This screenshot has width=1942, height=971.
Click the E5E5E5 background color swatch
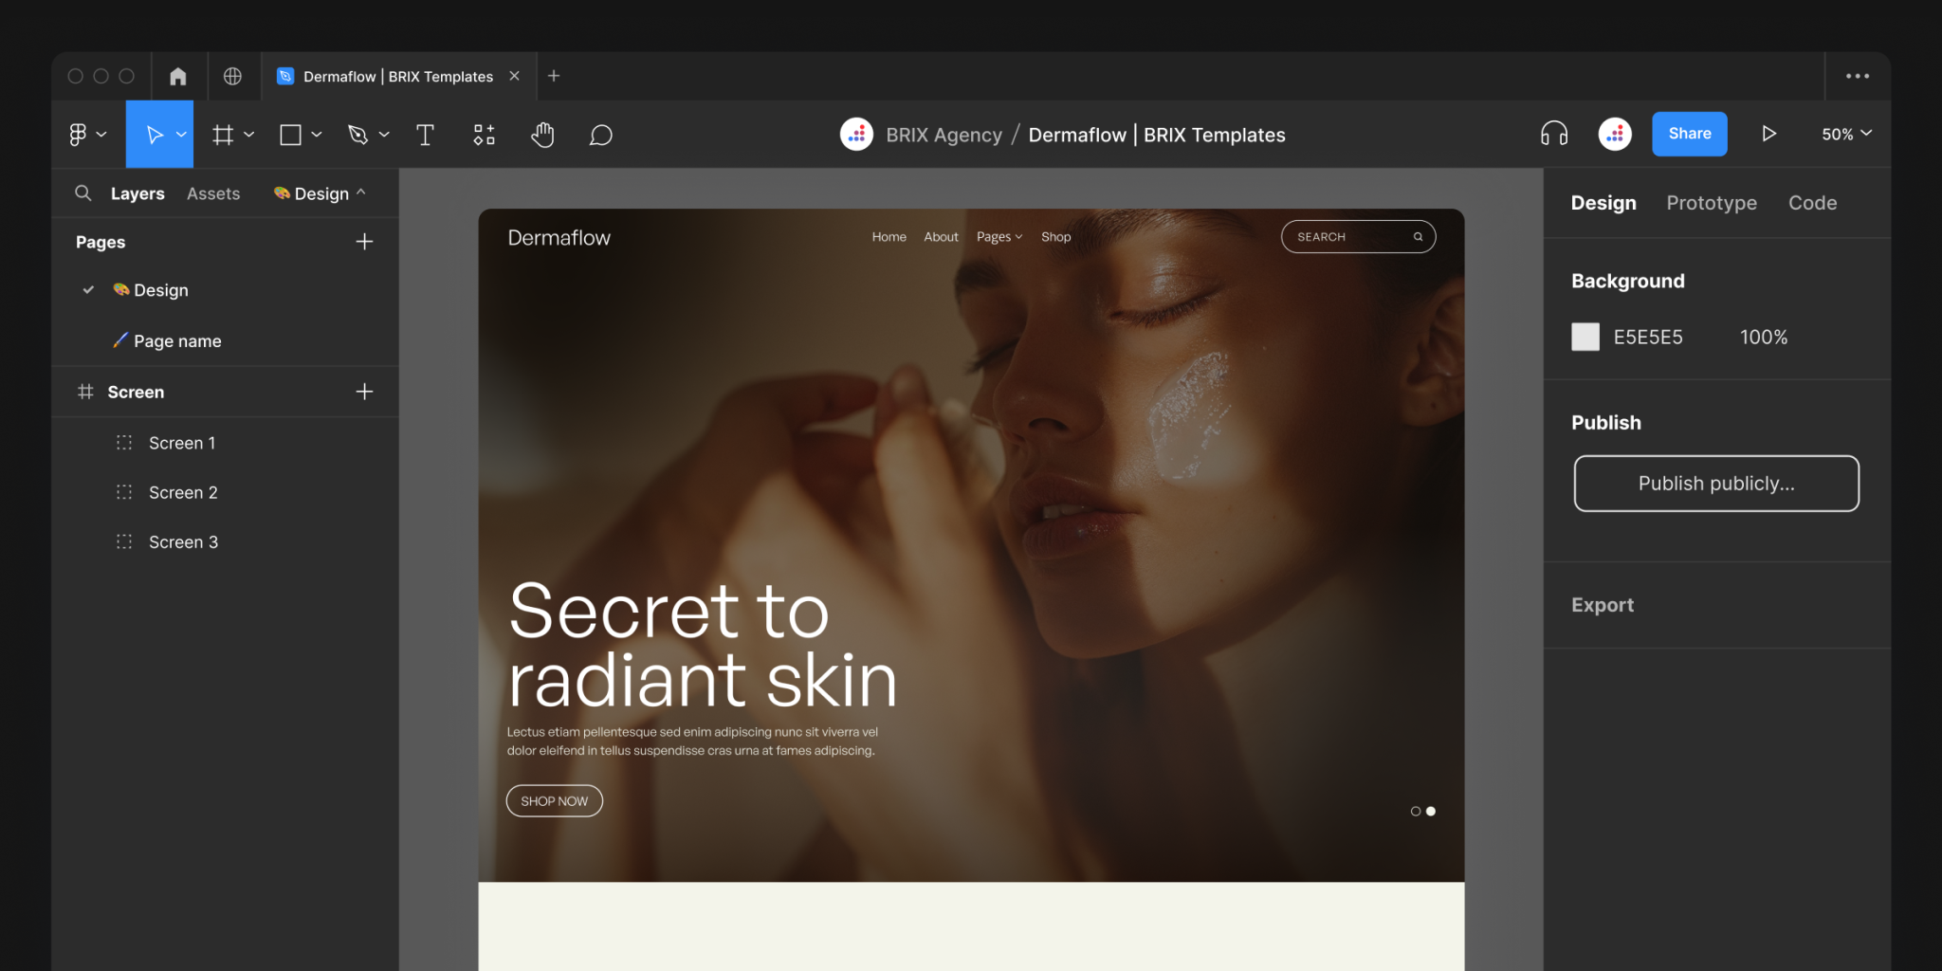[x=1585, y=337]
